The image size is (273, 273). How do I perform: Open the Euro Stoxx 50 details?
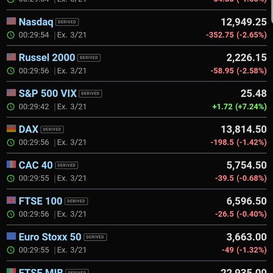tap(50, 237)
